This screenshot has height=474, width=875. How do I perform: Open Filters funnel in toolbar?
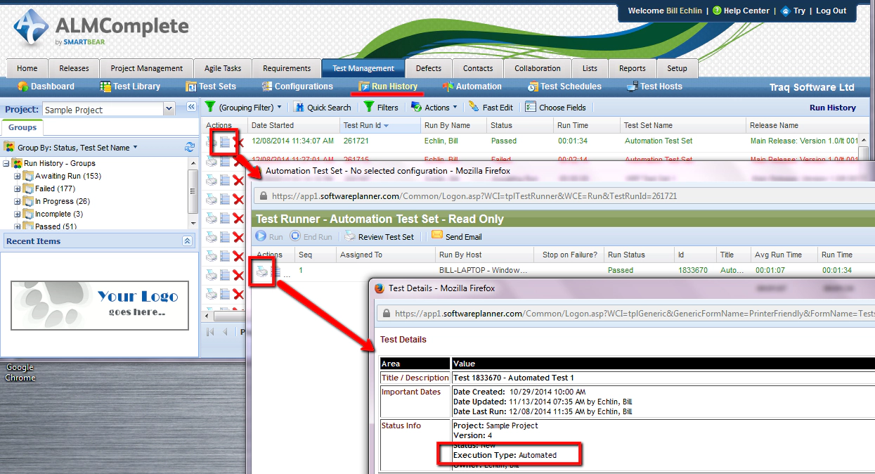coord(369,108)
